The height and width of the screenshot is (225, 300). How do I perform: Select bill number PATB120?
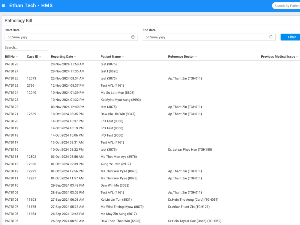(x=11, y=121)
